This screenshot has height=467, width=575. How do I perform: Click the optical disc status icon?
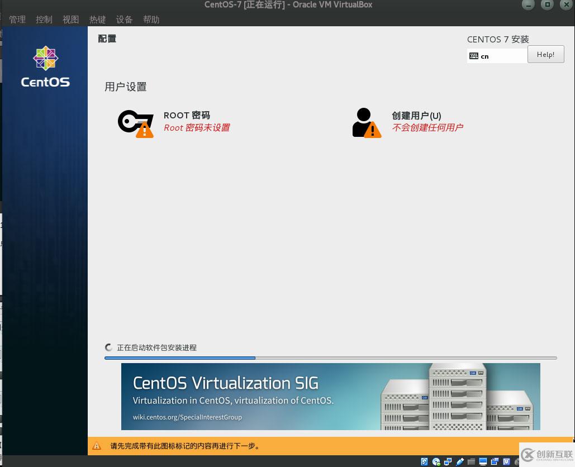pos(436,461)
